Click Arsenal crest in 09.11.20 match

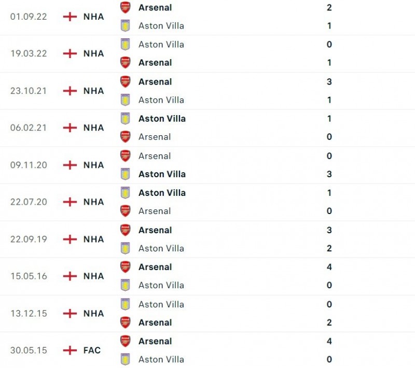coord(126,156)
